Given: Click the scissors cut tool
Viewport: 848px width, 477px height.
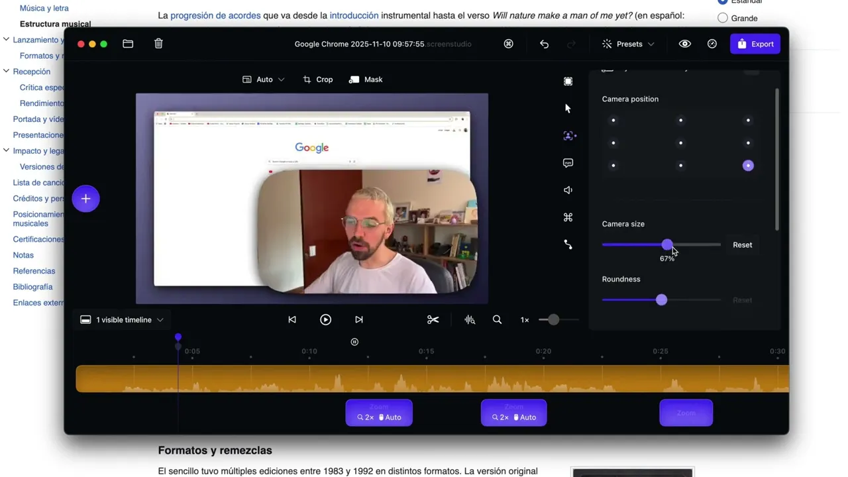Looking at the screenshot, I should 433,320.
